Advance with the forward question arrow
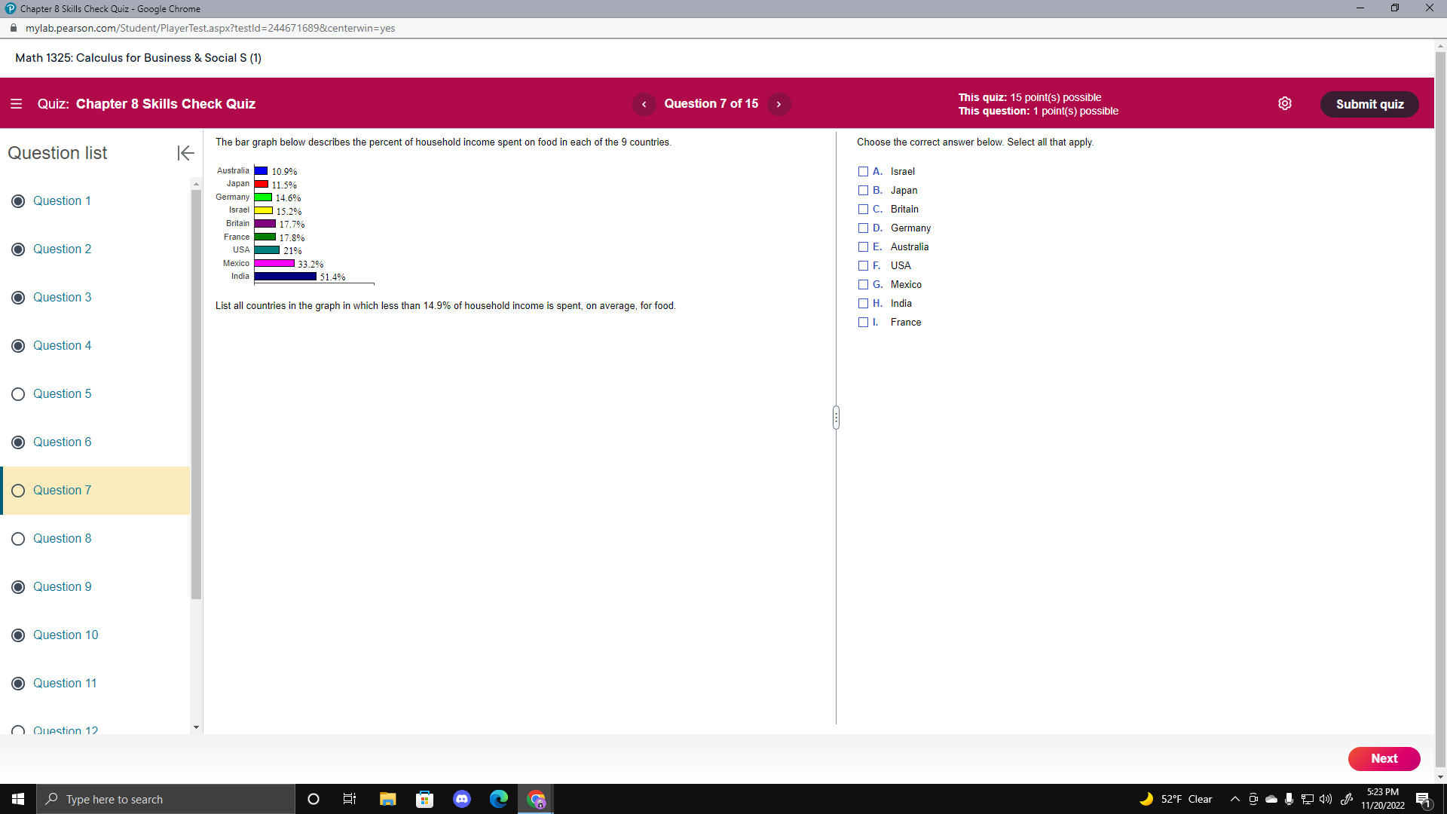 pyautogui.click(x=779, y=104)
